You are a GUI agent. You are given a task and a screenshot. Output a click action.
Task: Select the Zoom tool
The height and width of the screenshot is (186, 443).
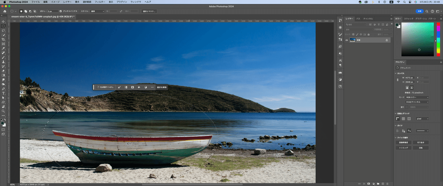click(3, 111)
